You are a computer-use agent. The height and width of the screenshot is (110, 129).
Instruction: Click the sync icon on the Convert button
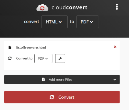tap(52, 97)
